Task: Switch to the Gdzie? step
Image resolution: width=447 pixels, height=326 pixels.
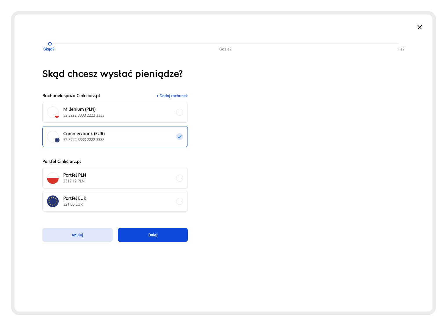Action: (225, 49)
